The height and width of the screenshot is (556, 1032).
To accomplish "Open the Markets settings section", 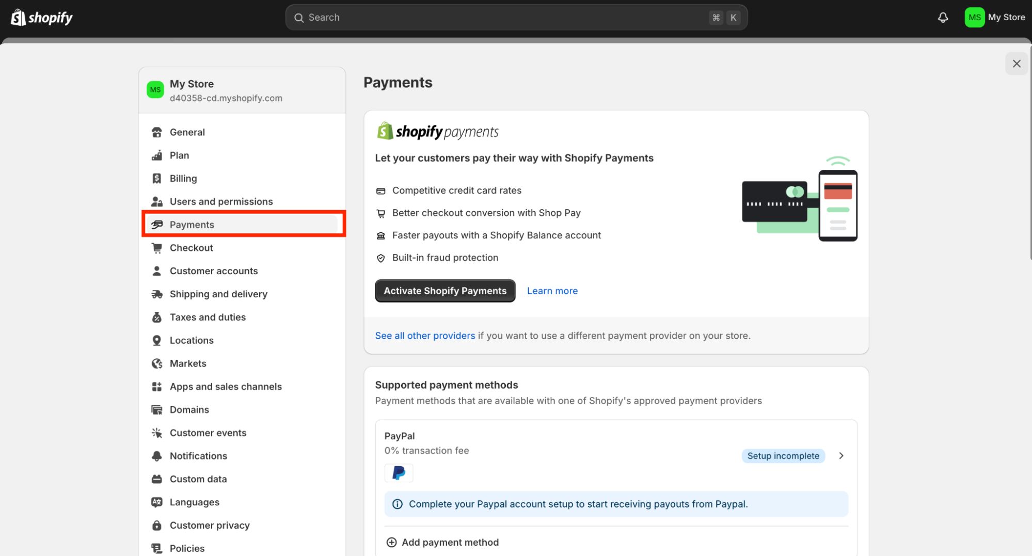I will tap(188, 363).
